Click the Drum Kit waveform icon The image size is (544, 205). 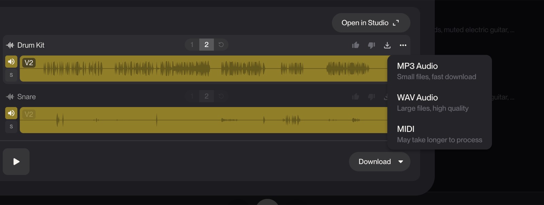tap(10, 45)
